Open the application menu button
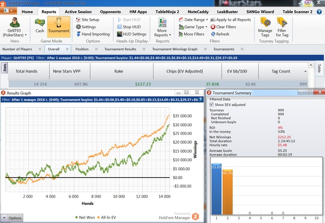The width and height of the screenshot is (325, 223). click(8, 11)
